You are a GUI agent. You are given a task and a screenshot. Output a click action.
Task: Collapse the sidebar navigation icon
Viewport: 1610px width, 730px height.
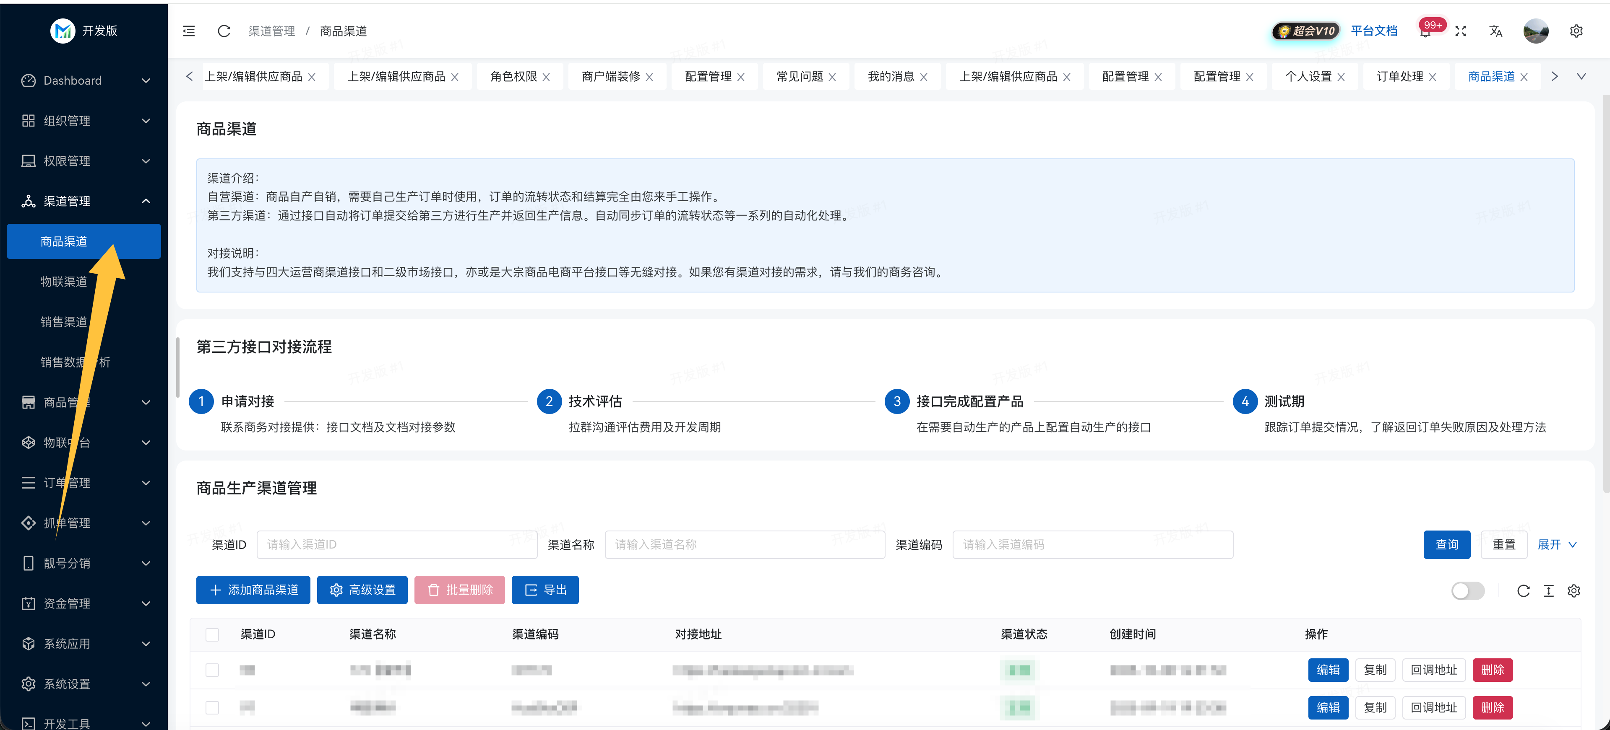188,31
